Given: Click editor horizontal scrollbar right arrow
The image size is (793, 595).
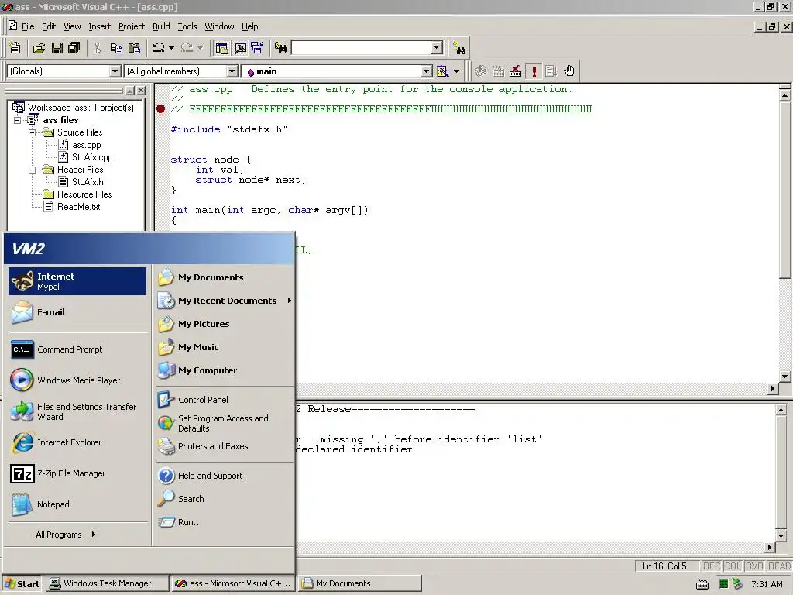Looking at the screenshot, I should tap(772, 389).
